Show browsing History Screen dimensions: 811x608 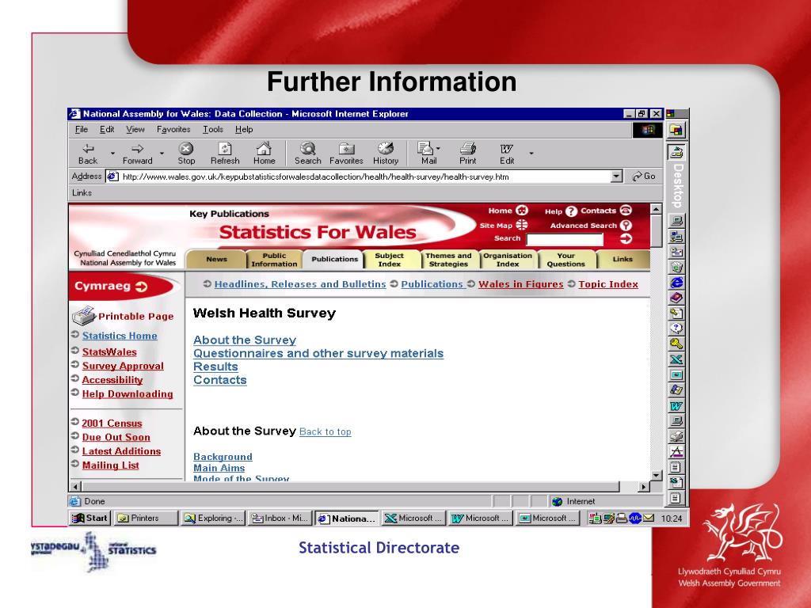click(x=386, y=154)
